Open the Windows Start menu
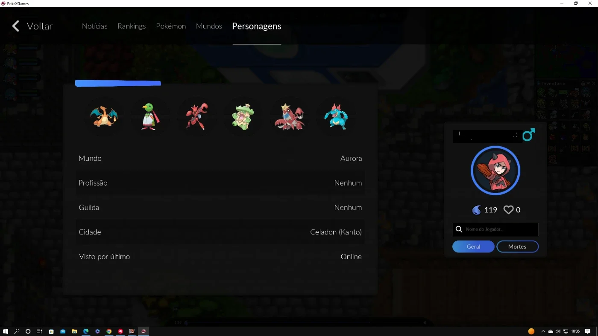598x336 pixels. (6, 331)
